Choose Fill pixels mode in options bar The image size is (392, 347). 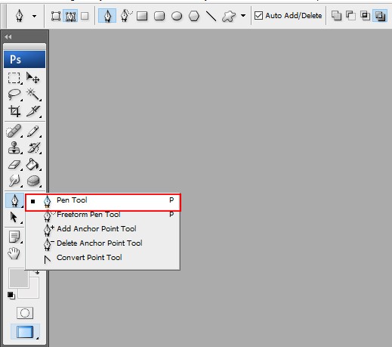pos(85,16)
